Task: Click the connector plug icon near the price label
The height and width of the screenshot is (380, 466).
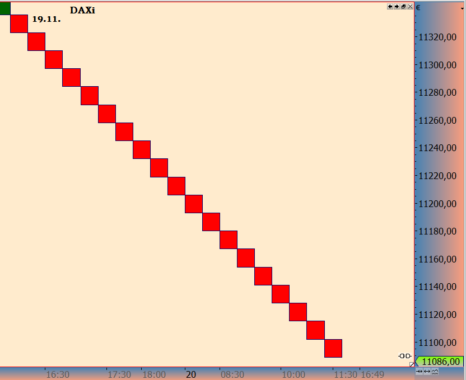Action: [x=405, y=355]
